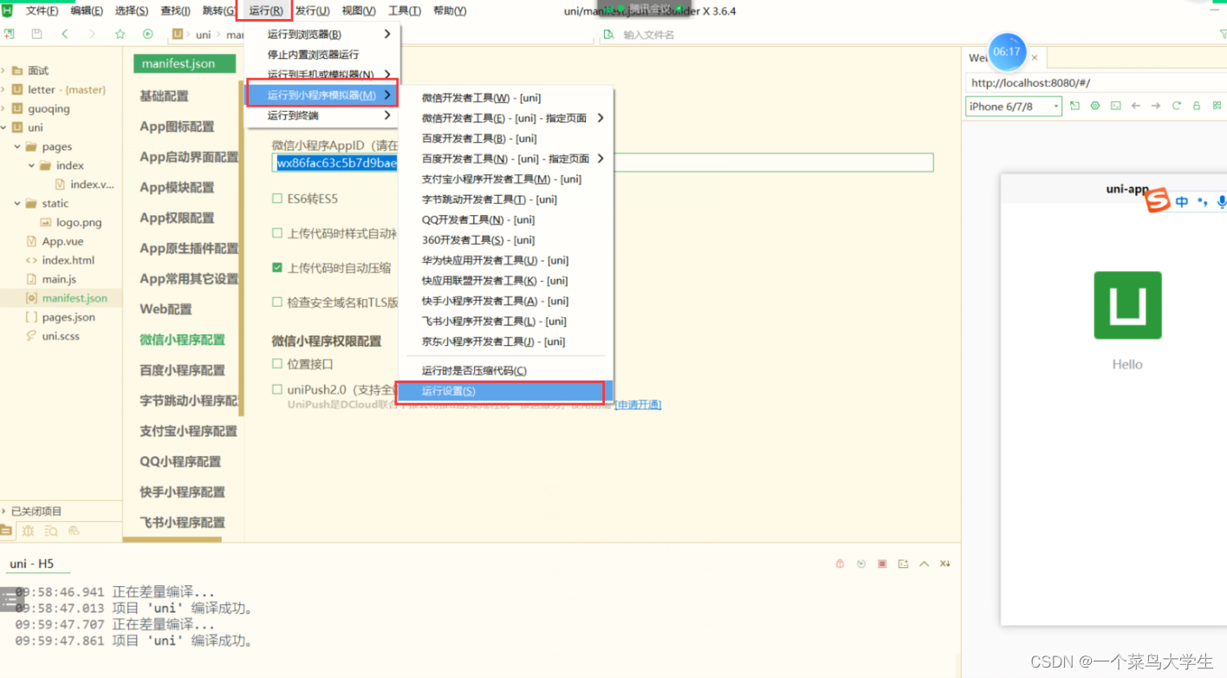Screen dimensions: 1227x678
Task: Collapse the pages folder
Action: [17, 147]
